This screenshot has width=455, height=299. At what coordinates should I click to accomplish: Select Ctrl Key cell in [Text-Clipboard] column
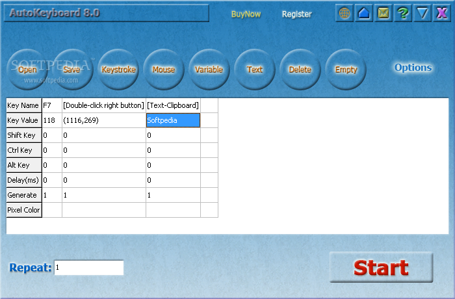(x=173, y=150)
